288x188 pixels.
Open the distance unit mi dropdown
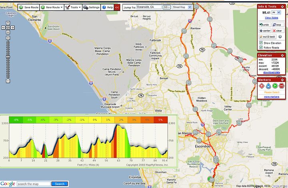(276, 12)
